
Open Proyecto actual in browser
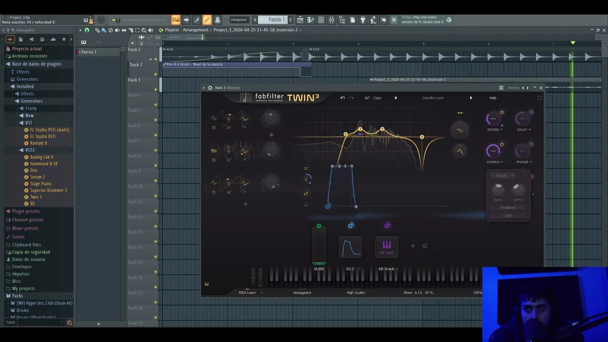coord(27,48)
